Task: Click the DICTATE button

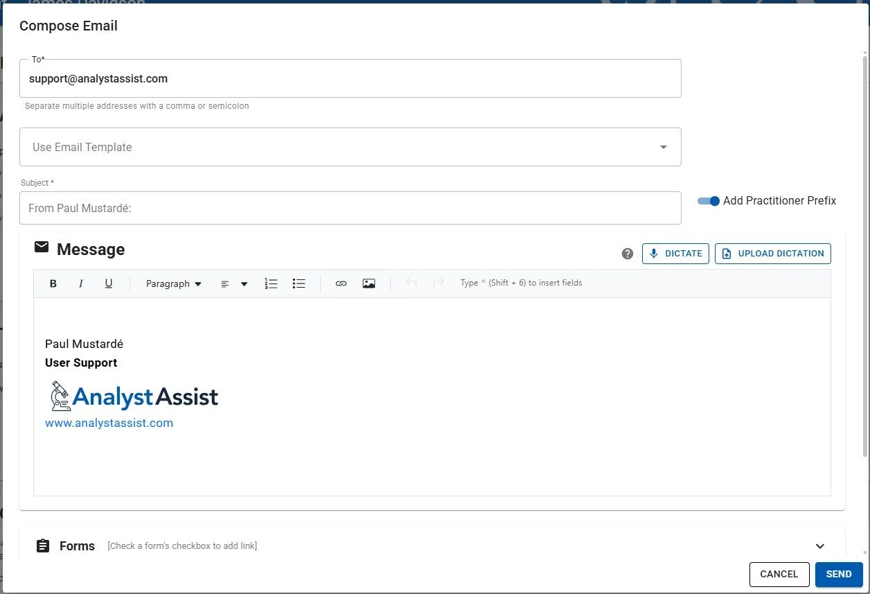Action: (x=675, y=254)
